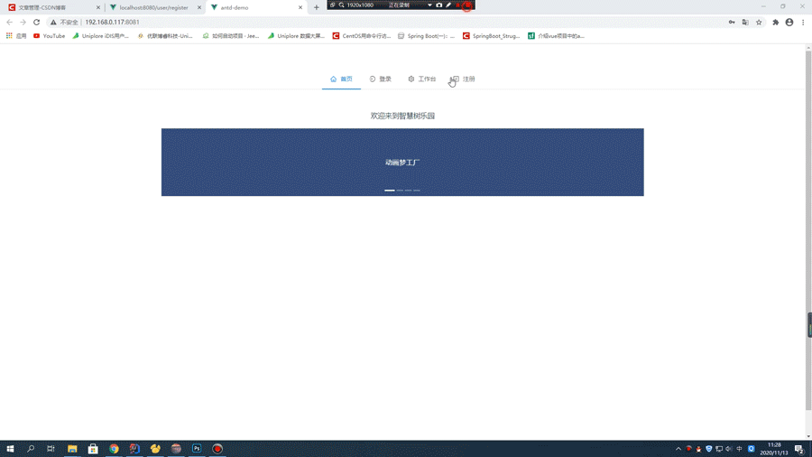Click the browser back arrow
Viewport: 812px width, 457px height.
tap(9, 23)
